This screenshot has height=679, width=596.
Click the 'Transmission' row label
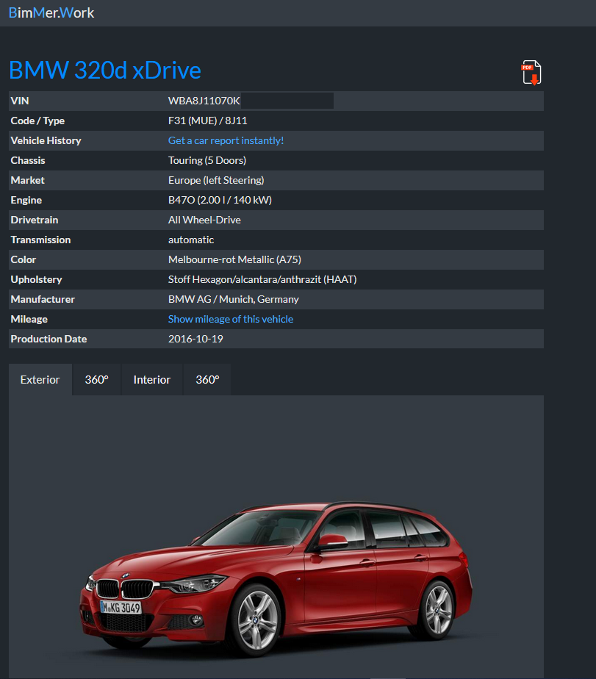[40, 240]
